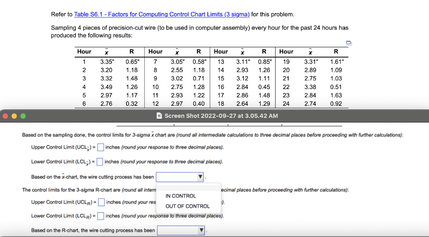Viewport: 429px width, 237px height.
Task: Click the document icon beside the Screen Shot title
Action: pyautogui.click(x=159, y=116)
